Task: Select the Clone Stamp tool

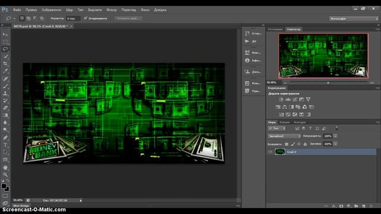Action: point(5,93)
